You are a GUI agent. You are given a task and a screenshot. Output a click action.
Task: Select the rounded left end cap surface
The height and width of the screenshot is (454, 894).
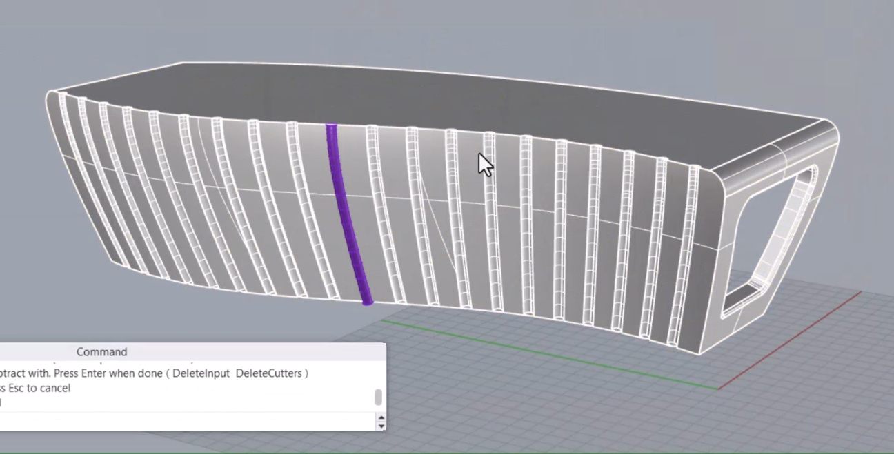click(54, 138)
